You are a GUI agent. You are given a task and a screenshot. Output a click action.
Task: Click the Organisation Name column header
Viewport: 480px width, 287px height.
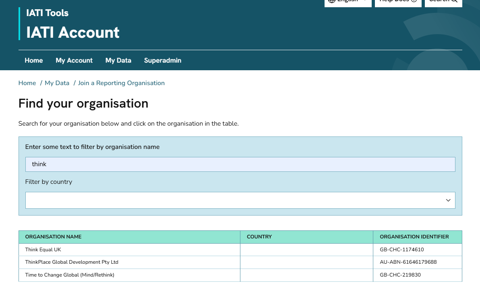click(x=53, y=237)
